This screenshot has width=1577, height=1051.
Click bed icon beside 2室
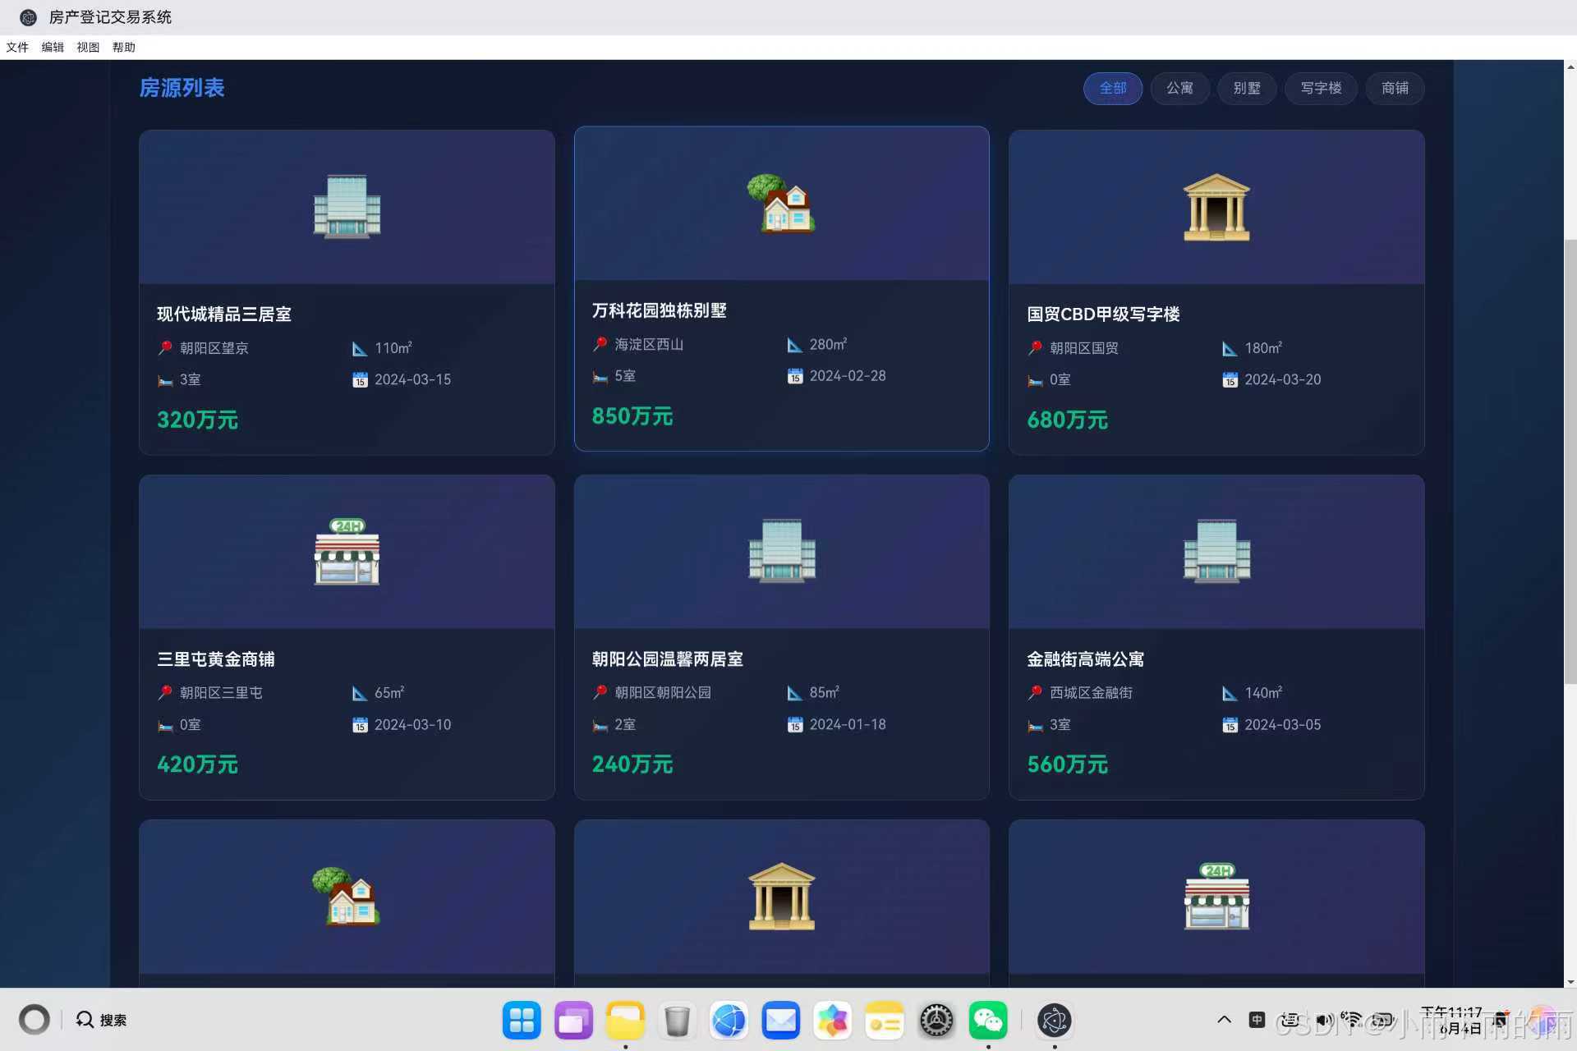pos(600,725)
